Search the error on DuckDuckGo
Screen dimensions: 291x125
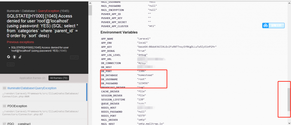click(x=14, y=57)
